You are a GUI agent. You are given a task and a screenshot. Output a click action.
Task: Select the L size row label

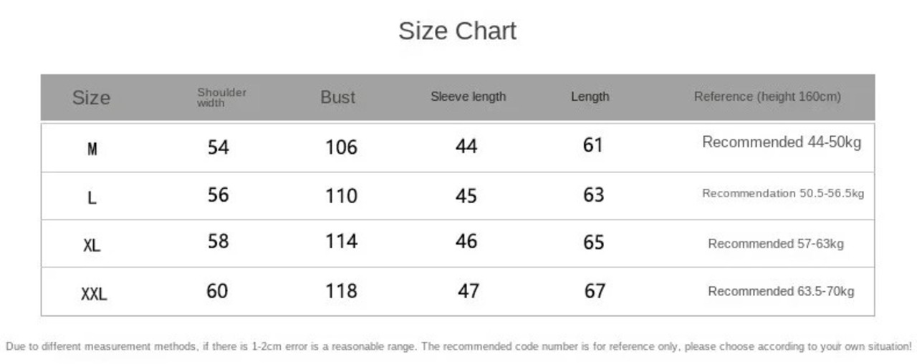(x=92, y=198)
